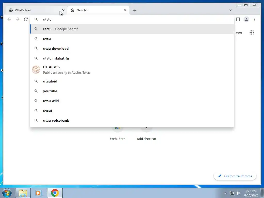Select the 'youtube' suggestion
Viewport: 264px width, 198px height.
(132, 91)
